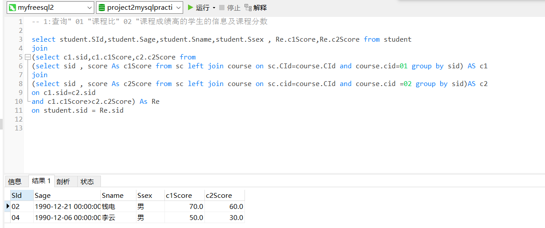Click the Explain (解释) button
545x228 pixels.
point(256,8)
